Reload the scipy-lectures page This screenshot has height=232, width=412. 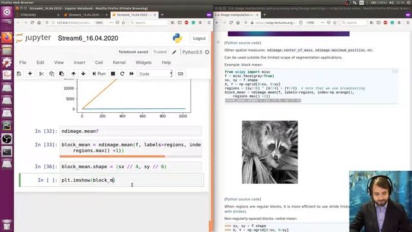[x=231, y=23]
